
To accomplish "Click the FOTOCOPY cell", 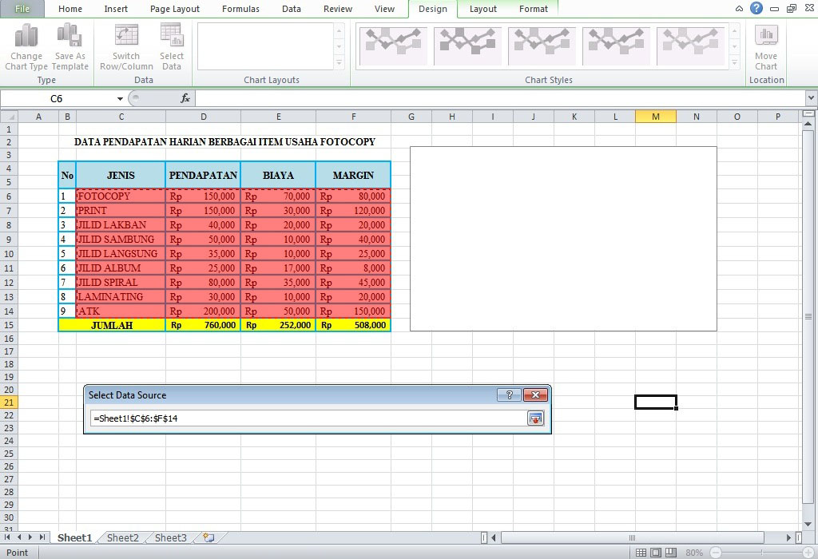I will point(121,196).
